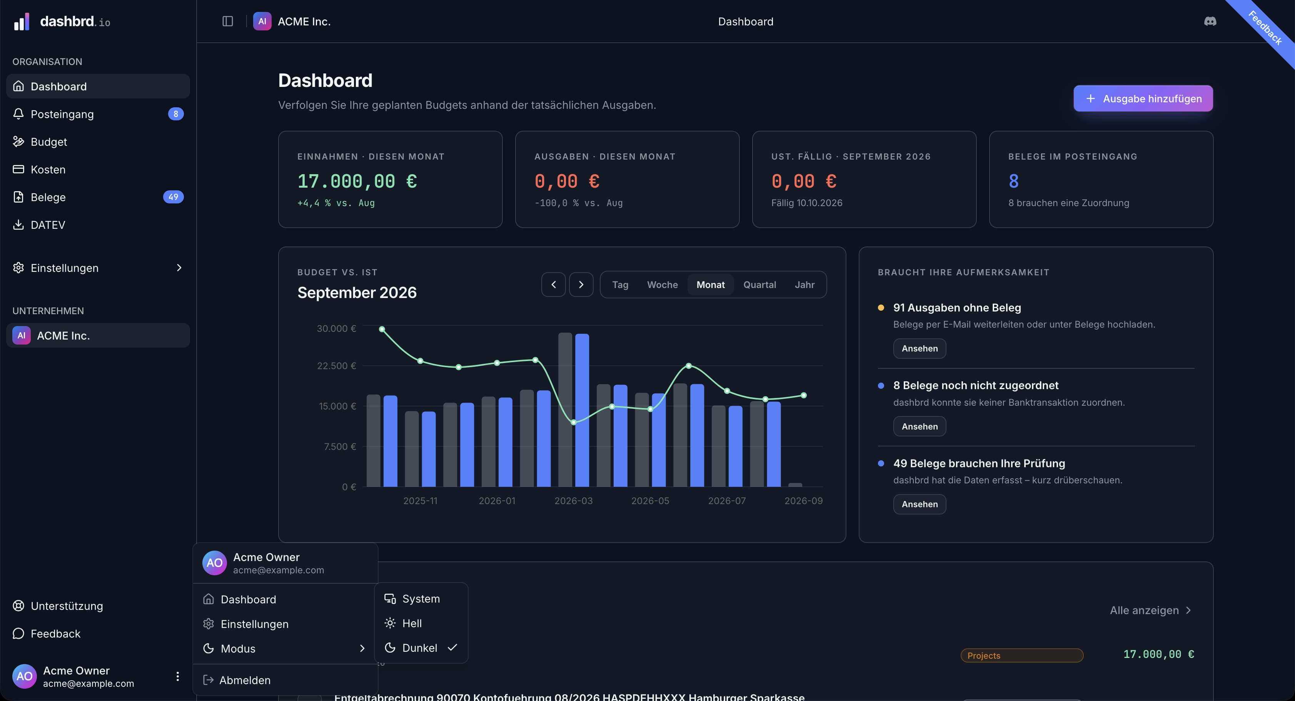The image size is (1295, 701).
Task: Open Budget in sidebar
Action: point(98,142)
